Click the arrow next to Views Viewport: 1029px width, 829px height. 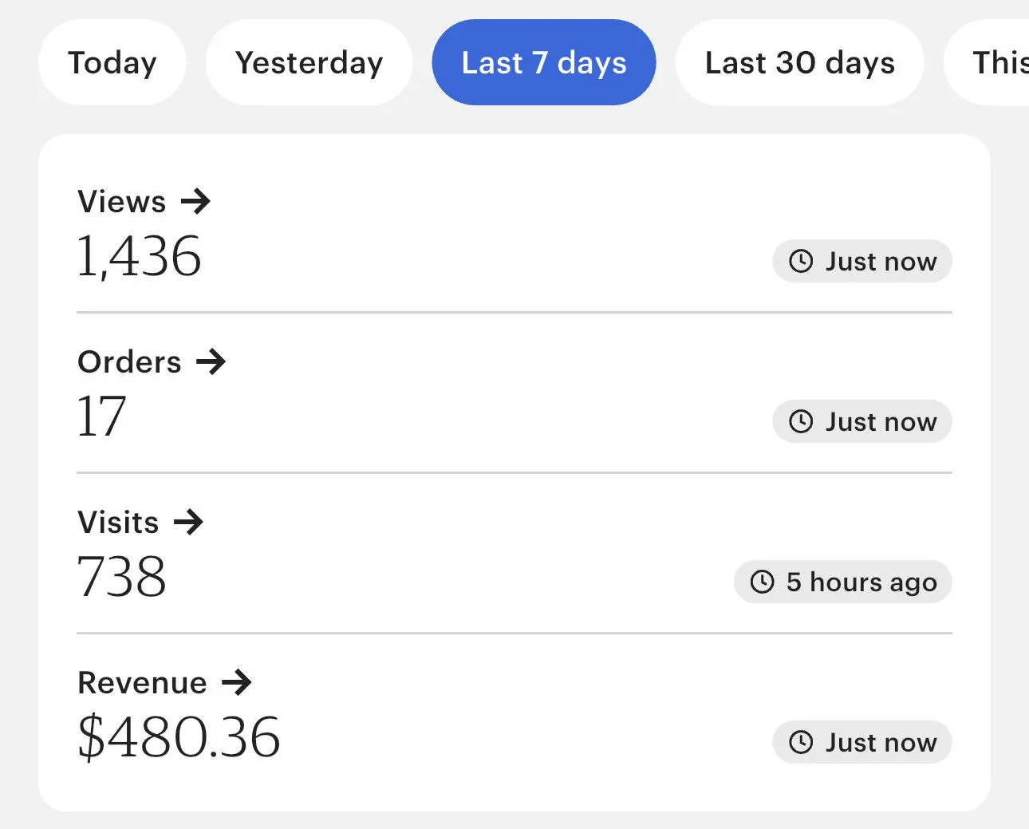pyautogui.click(x=195, y=201)
